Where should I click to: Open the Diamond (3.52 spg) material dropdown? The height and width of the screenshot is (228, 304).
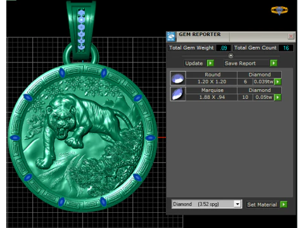206,204
